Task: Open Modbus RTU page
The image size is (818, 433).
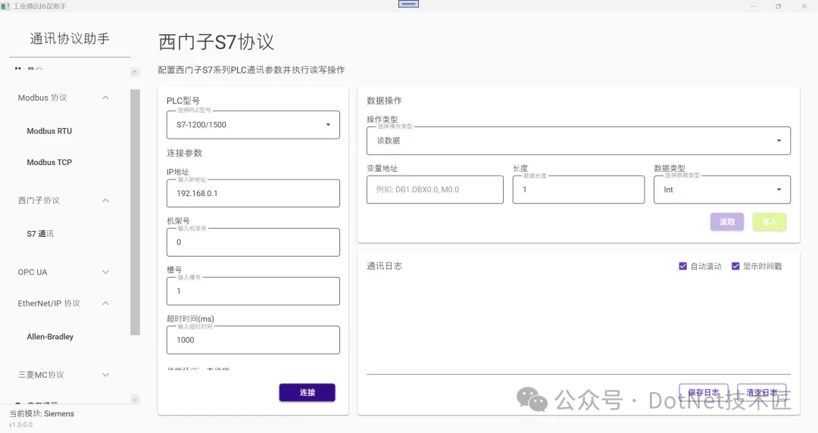Action: click(x=49, y=131)
